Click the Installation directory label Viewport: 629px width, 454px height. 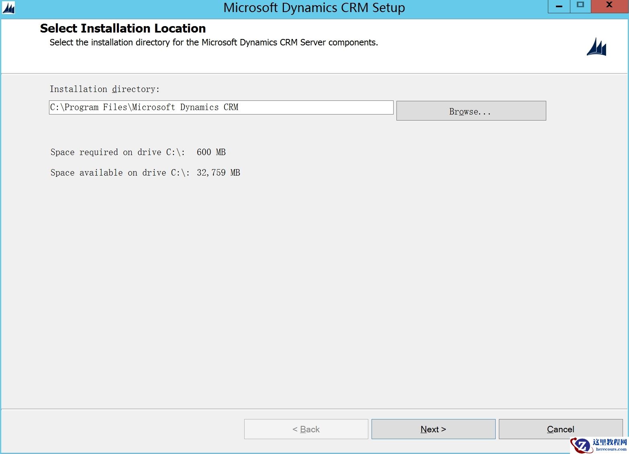pyautogui.click(x=105, y=89)
